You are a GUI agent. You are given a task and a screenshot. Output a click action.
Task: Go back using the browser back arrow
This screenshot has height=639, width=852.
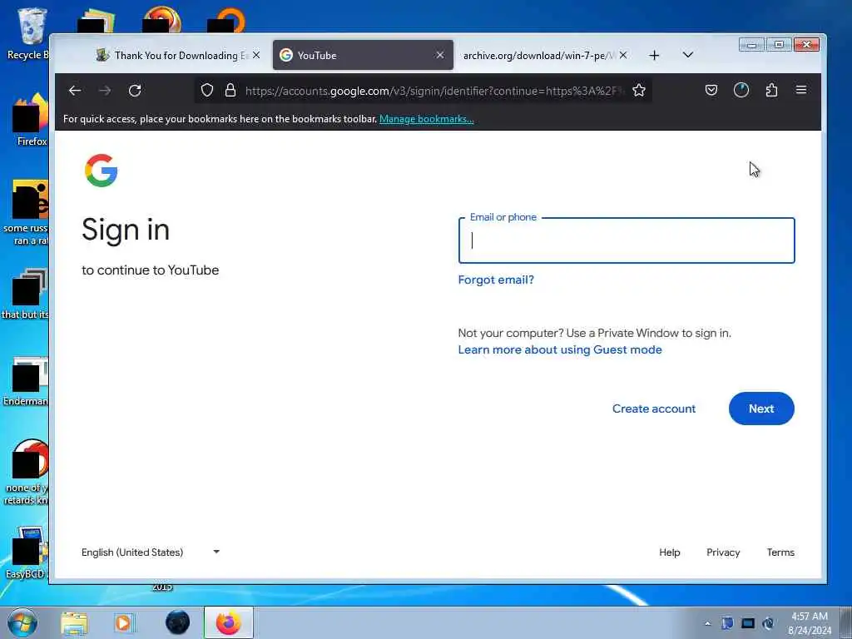[x=75, y=91]
